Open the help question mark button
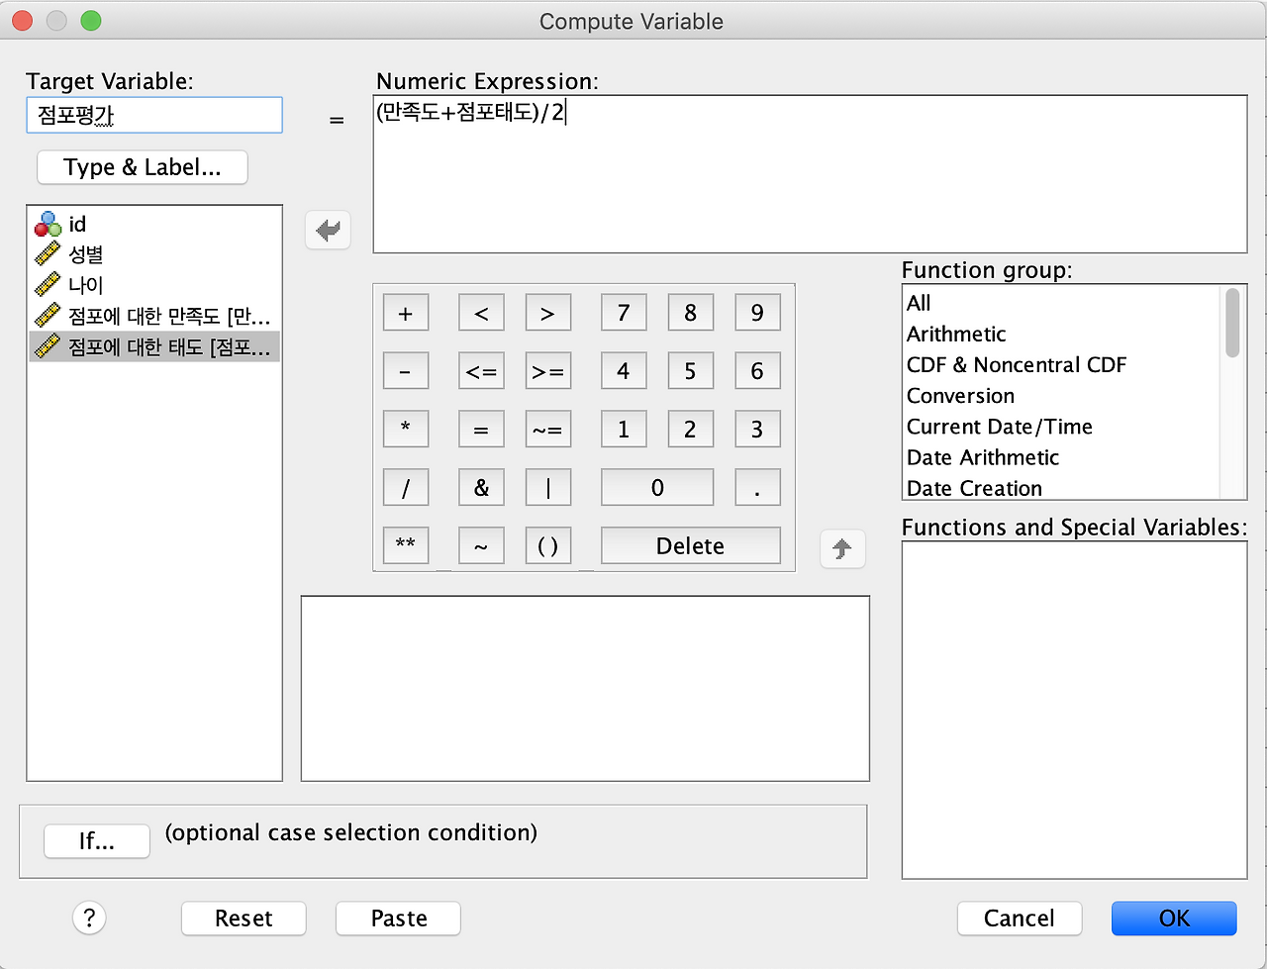This screenshot has height=969, width=1267. point(89,918)
